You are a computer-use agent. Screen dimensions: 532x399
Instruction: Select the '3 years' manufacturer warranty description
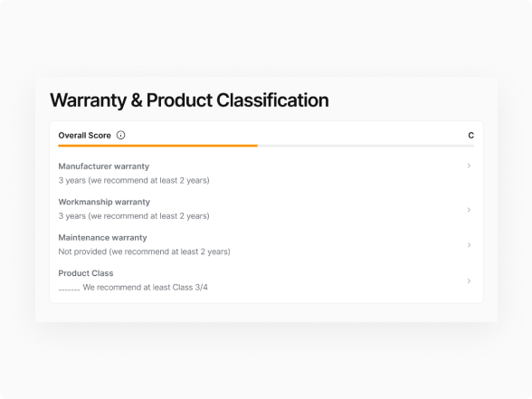[134, 180]
